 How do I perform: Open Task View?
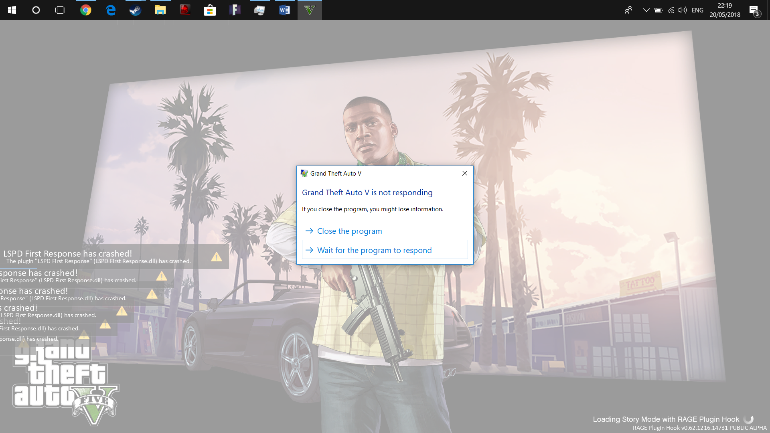60,10
